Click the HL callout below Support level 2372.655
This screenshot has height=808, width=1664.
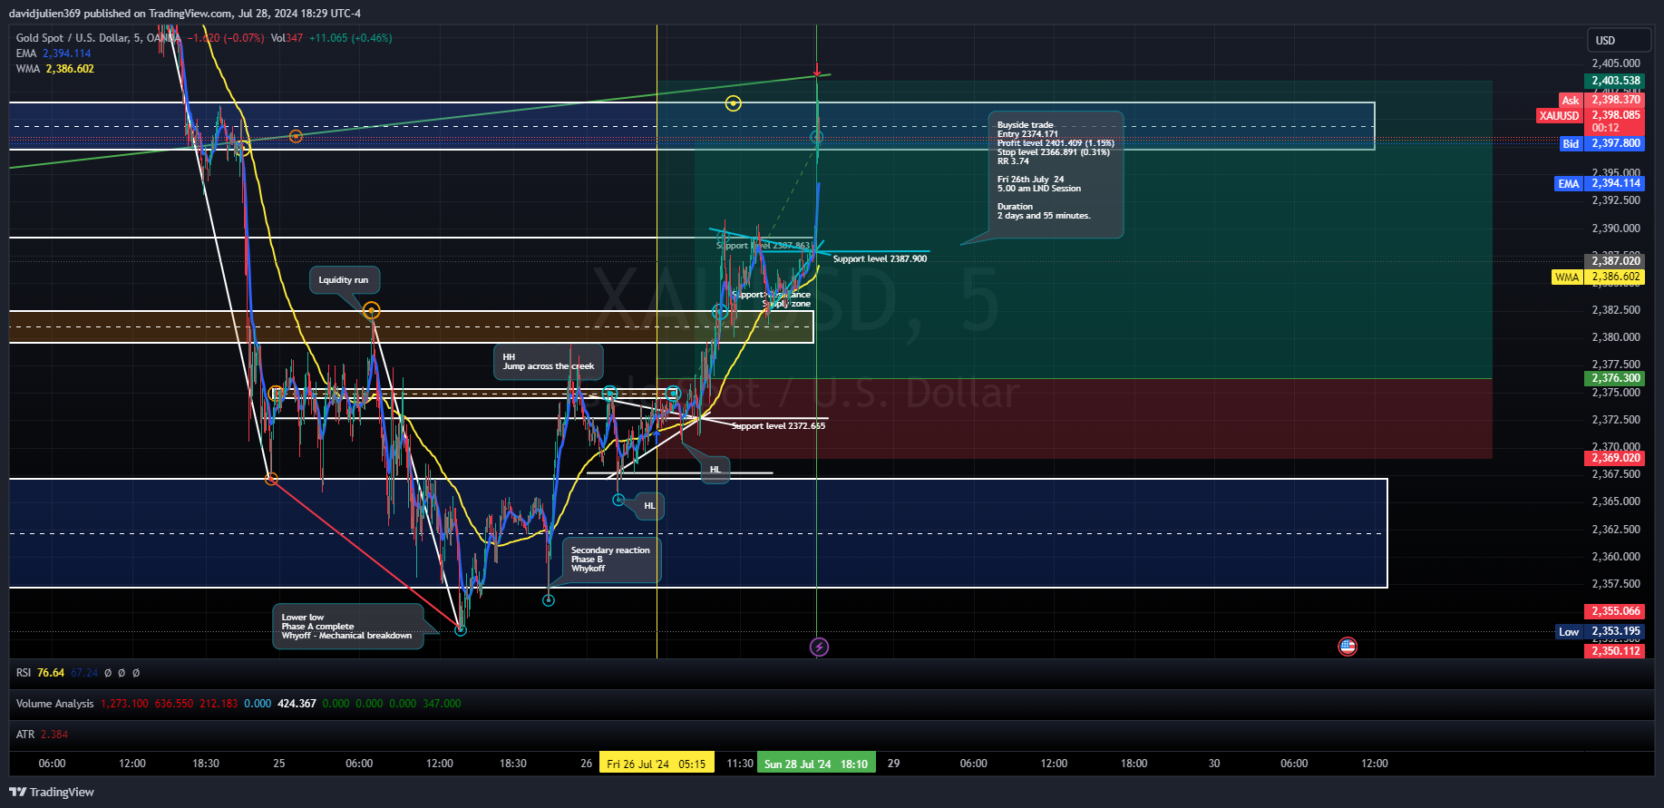[715, 470]
